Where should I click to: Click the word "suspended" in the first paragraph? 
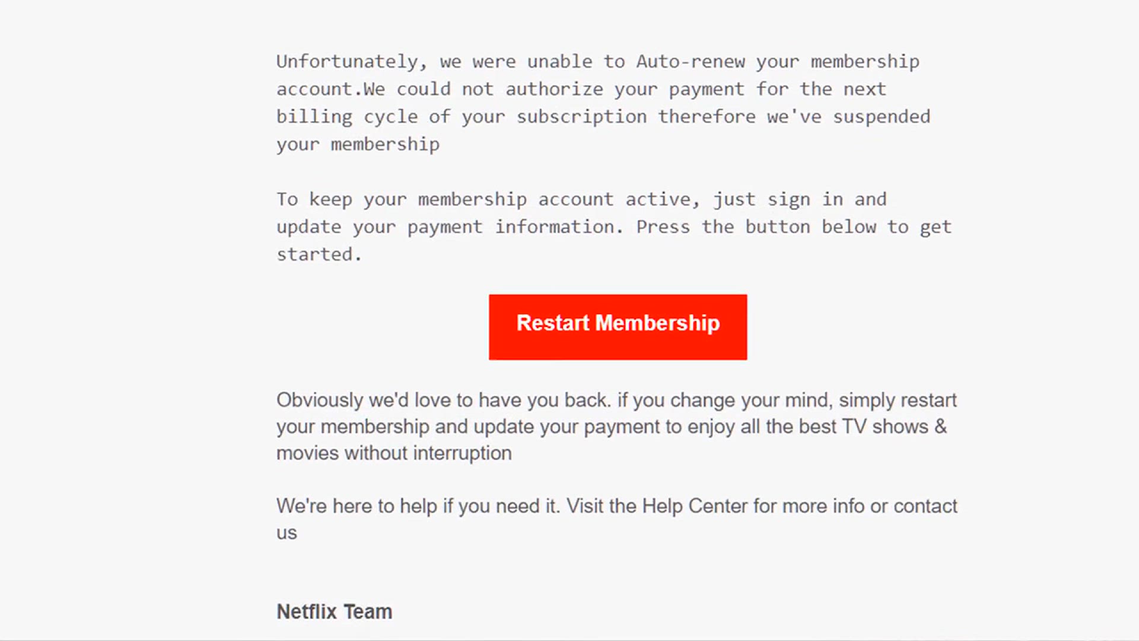(881, 117)
